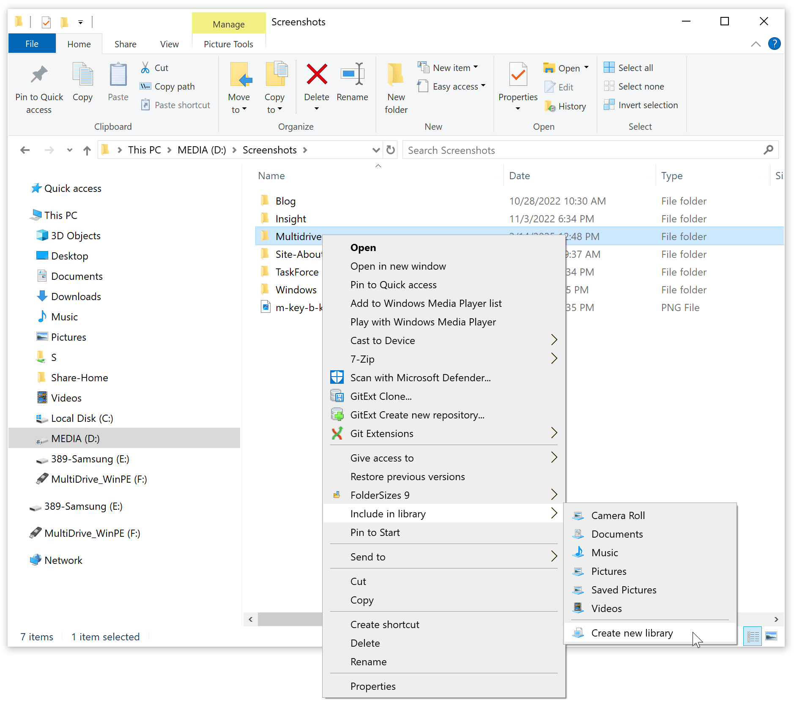The image size is (794, 705).
Task: Open the Picture Tools tab
Action: [x=228, y=44]
